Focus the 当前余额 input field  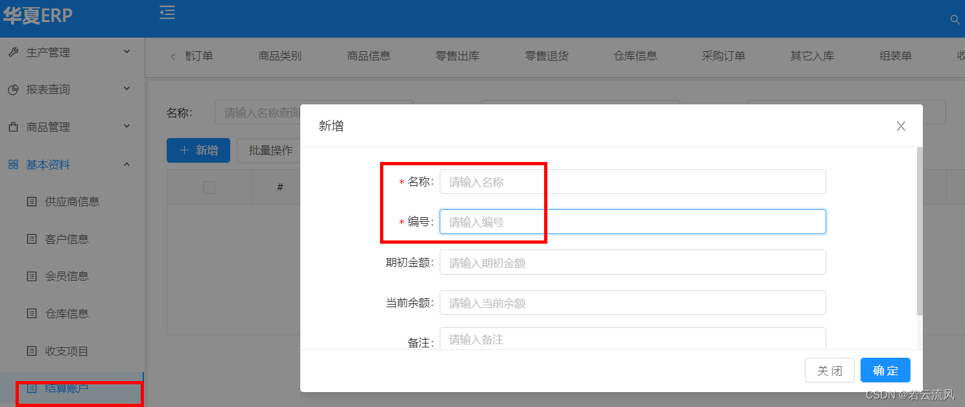pos(633,303)
